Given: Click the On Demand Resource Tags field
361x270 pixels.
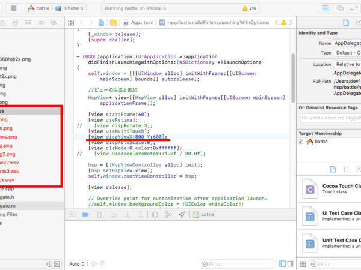Looking at the screenshot, I should (330, 118).
